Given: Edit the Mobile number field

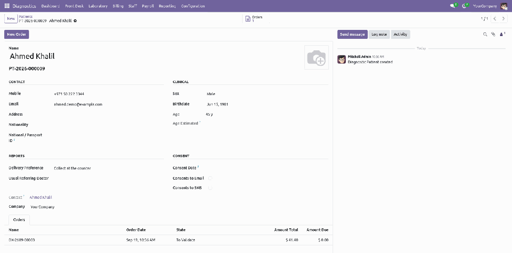Looking at the screenshot, I should coord(108,94).
